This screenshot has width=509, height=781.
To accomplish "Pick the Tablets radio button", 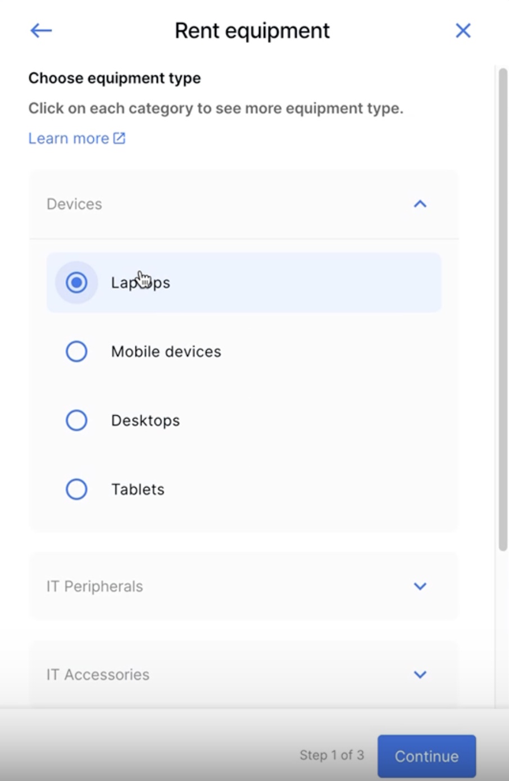I will click(x=76, y=489).
